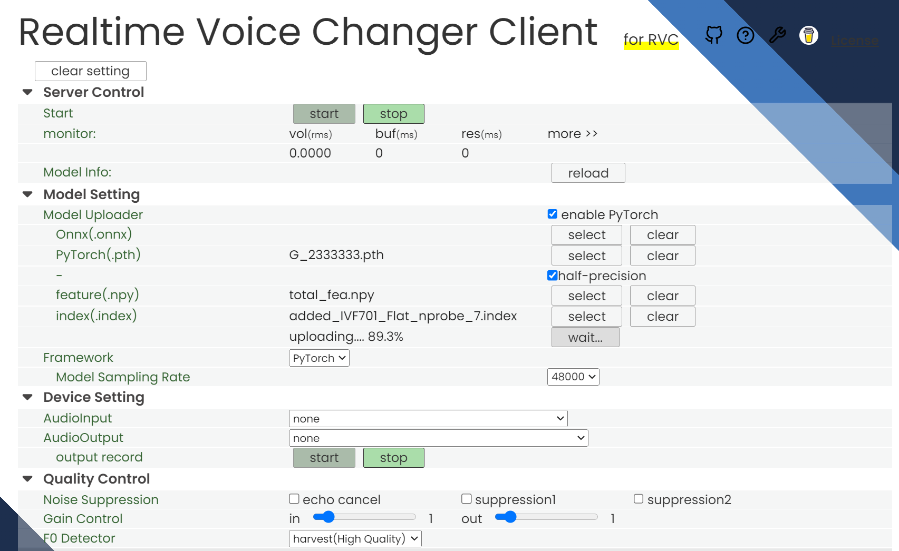
Task: Enable echo cancel noise suppression
Action: tap(294, 499)
